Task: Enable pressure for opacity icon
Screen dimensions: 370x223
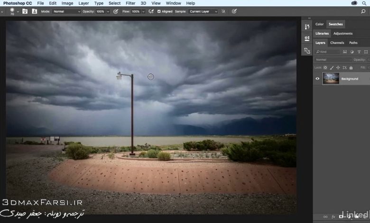Action: 116,11
